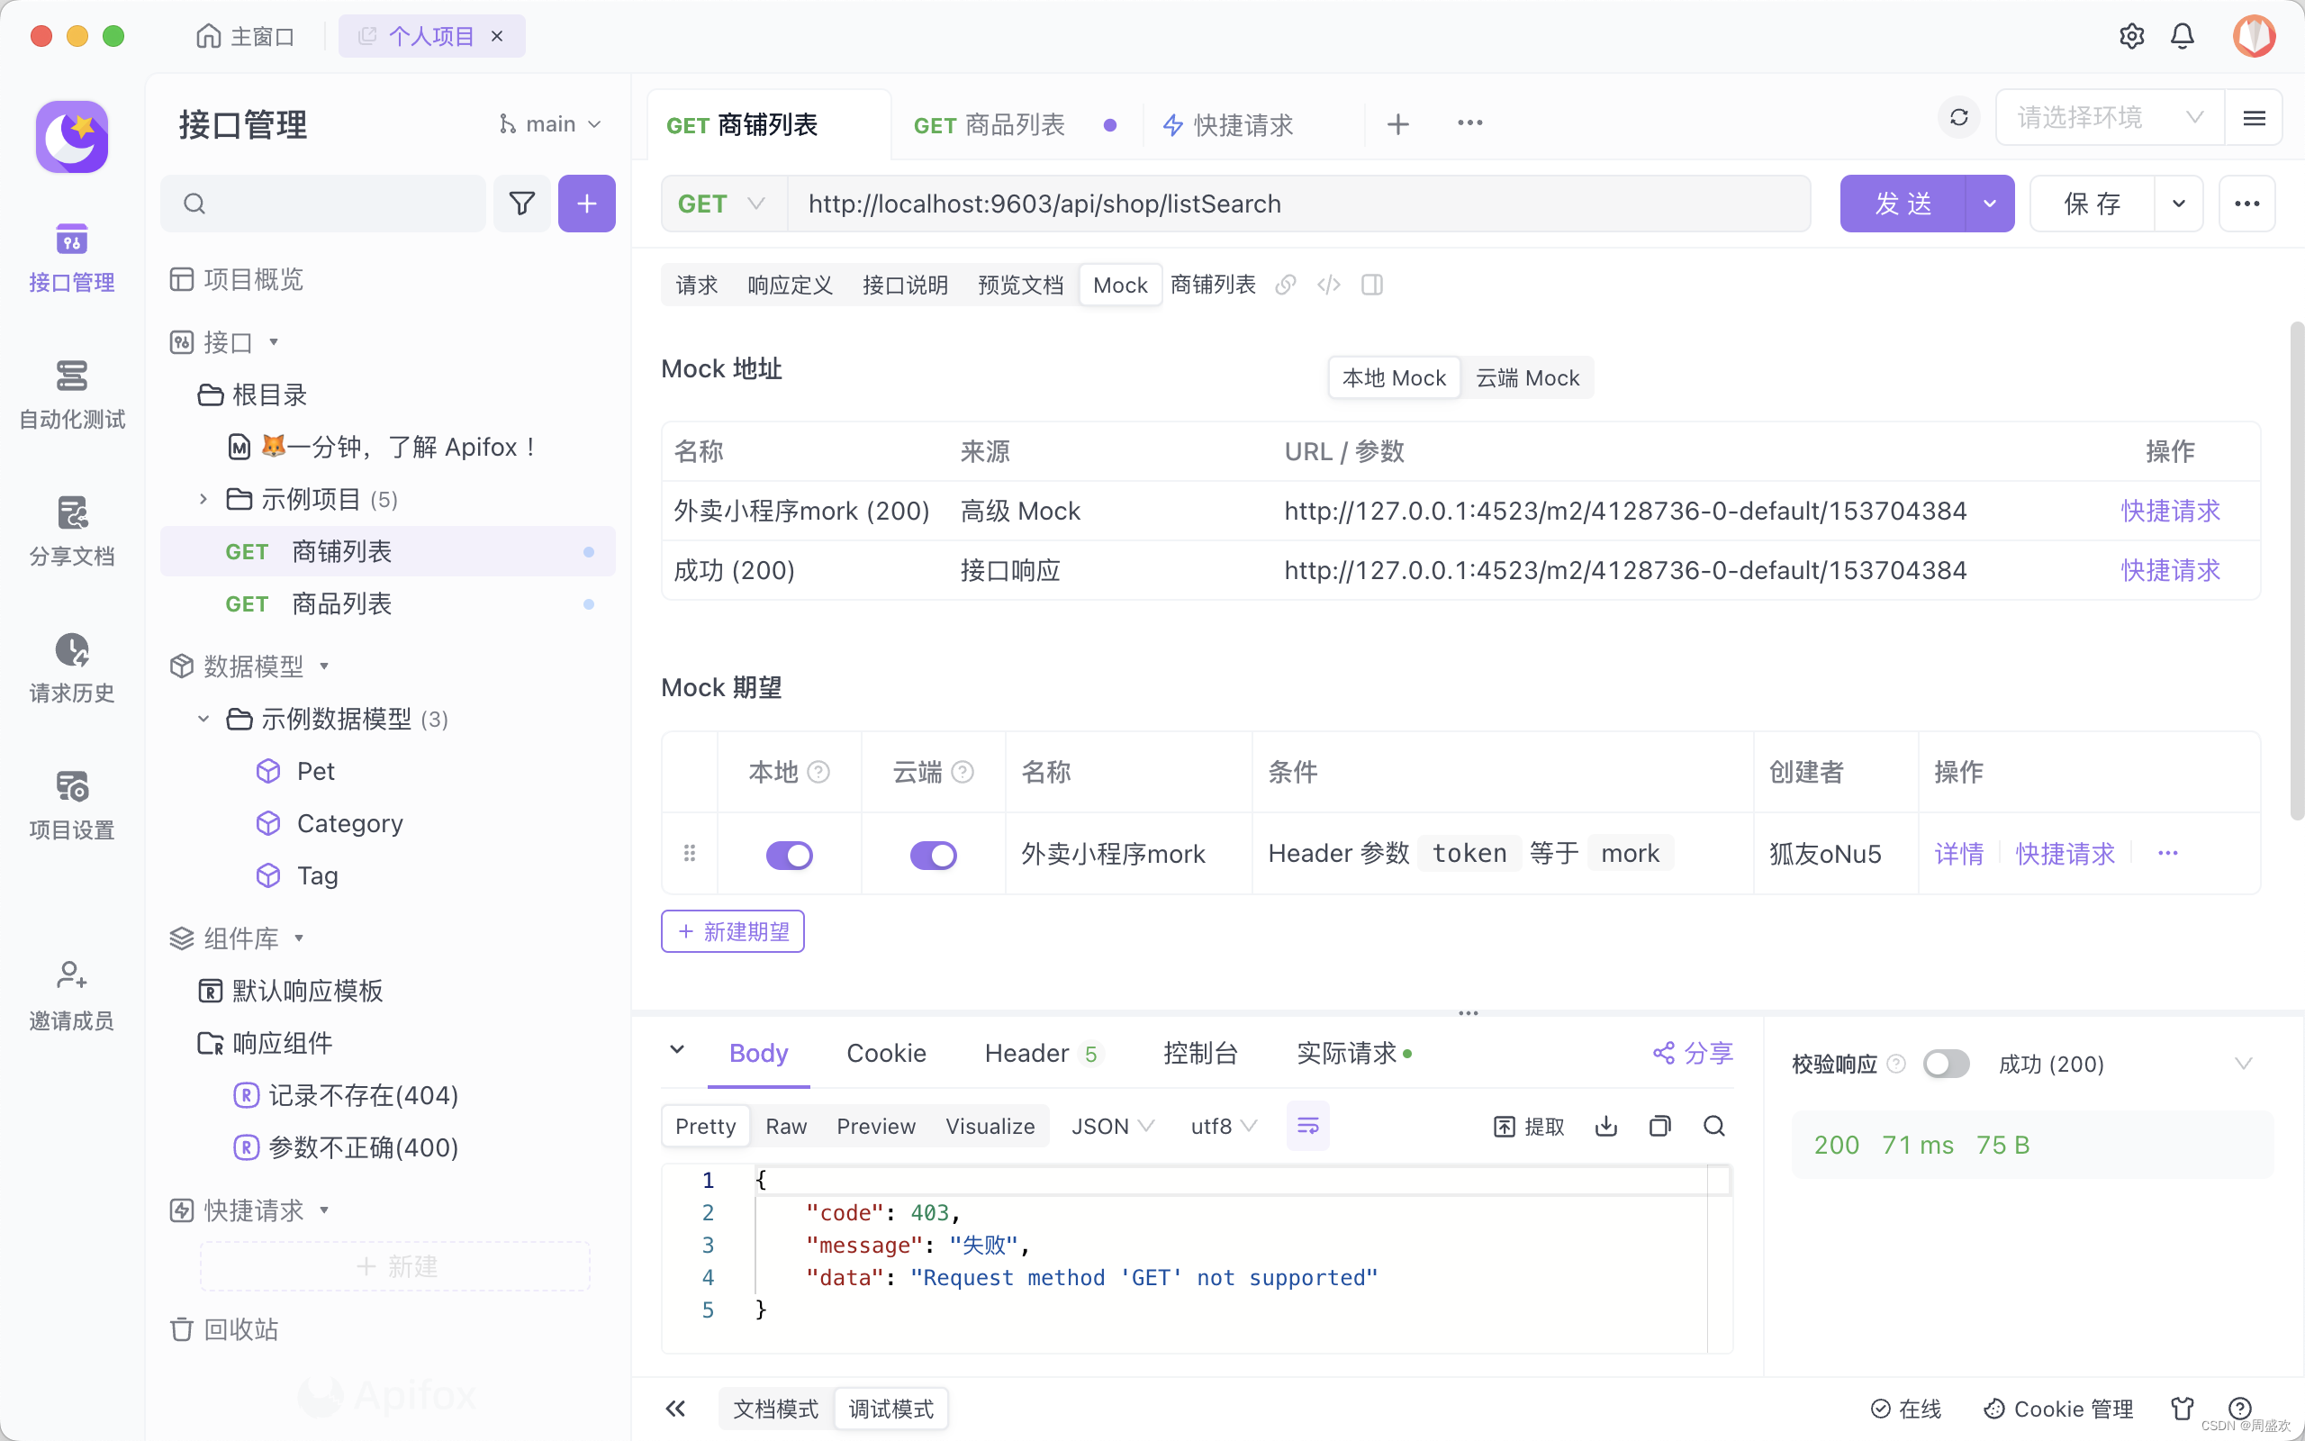Switch to 文档模式
Screen dimensions: 2305x1441
[x=775, y=1409]
